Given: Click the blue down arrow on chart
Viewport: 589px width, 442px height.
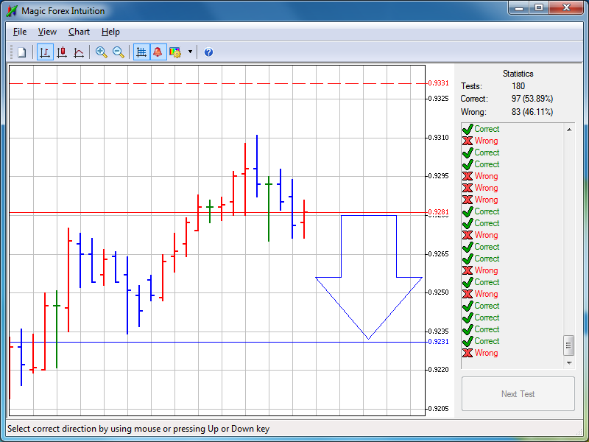Looking at the screenshot, I should pos(369,277).
